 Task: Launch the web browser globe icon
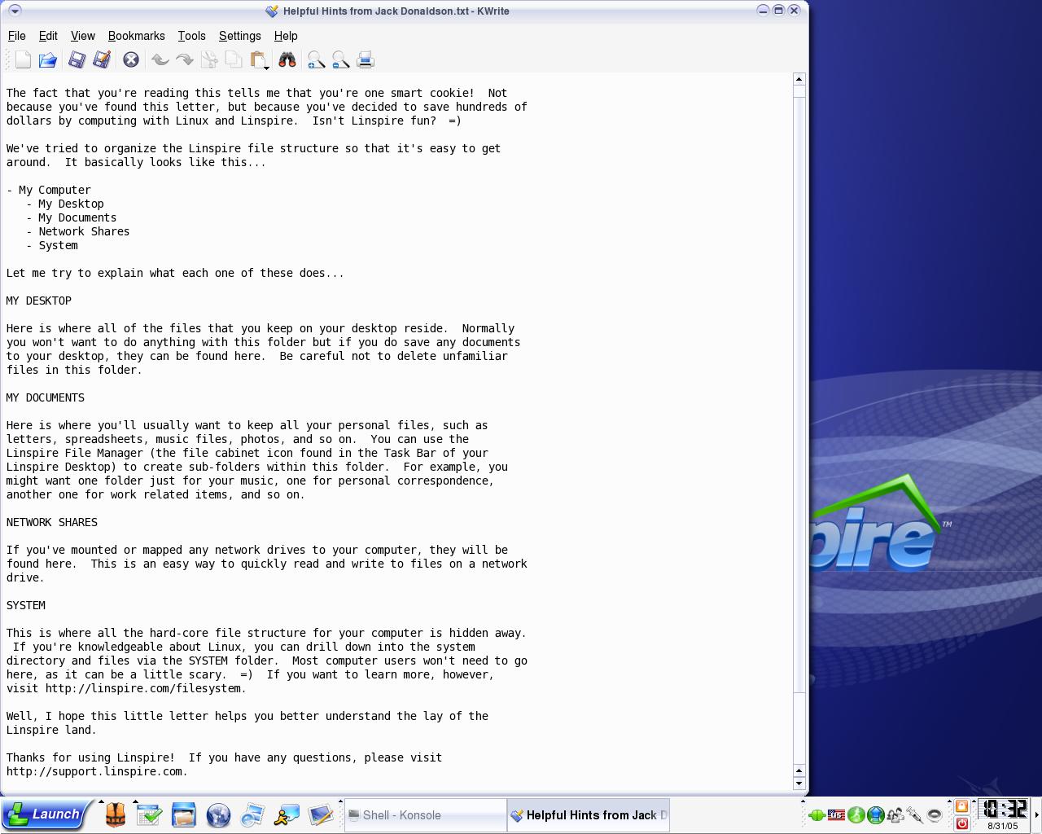point(218,814)
